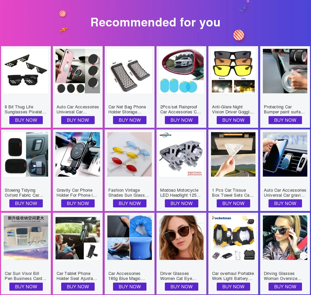The width and height of the screenshot is (311, 295).
Task: Open the Fashion Vintage Shades Sun Glasses photo
Action: click(x=129, y=154)
